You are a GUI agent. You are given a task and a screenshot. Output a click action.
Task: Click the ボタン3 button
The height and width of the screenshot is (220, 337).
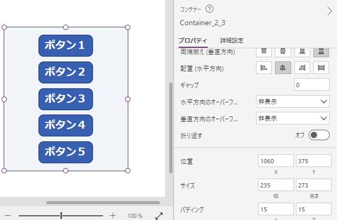pos(66,99)
